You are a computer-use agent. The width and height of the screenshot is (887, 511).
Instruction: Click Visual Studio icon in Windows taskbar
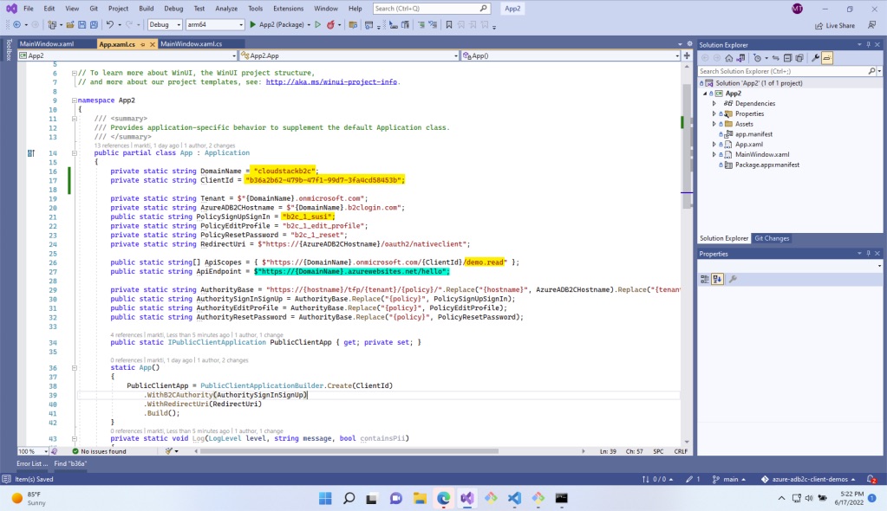pos(466,498)
